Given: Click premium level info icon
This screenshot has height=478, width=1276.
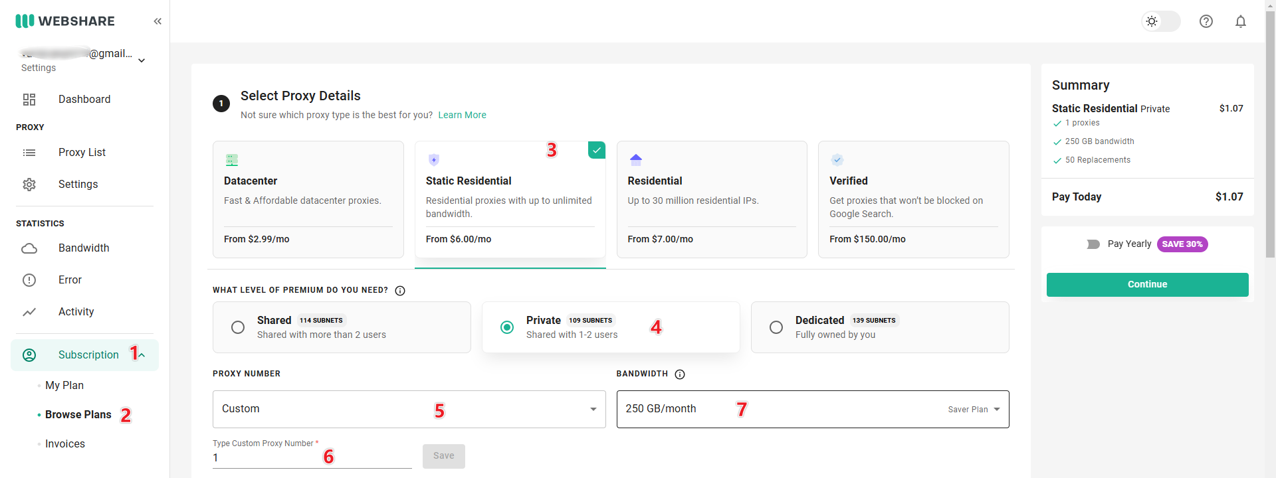Looking at the screenshot, I should (400, 291).
